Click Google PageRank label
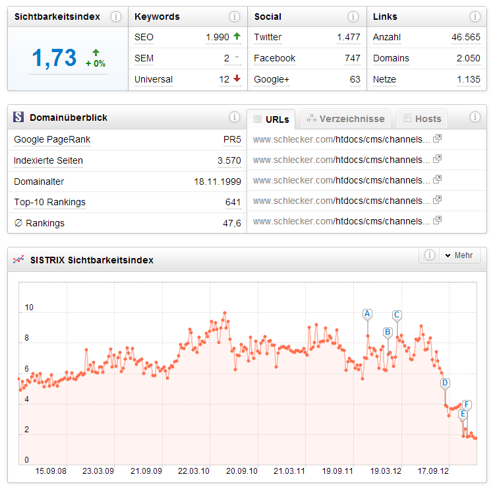495x493 pixels. click(x=52, y=139)
